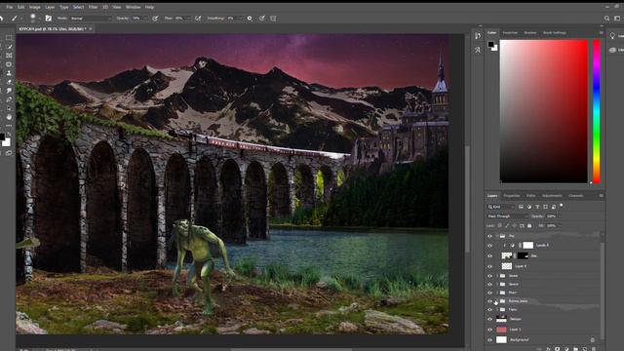This screenshot has width=624, height=351.
Task: Switch to the Channels tab
Action: tap(576, 196)
